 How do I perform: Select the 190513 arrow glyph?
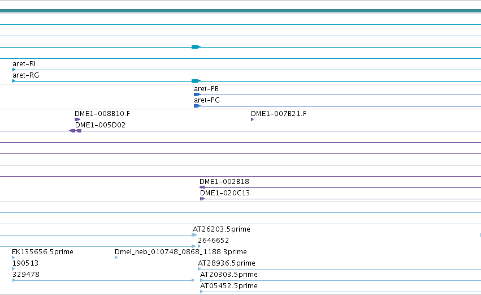point(14,269)
